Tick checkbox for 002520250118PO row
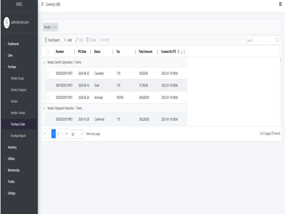The width and height of the screenshot is (285, 214). [x=48, y=98]
